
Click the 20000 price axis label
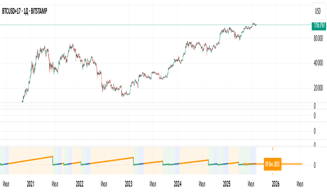click(318, 88)
